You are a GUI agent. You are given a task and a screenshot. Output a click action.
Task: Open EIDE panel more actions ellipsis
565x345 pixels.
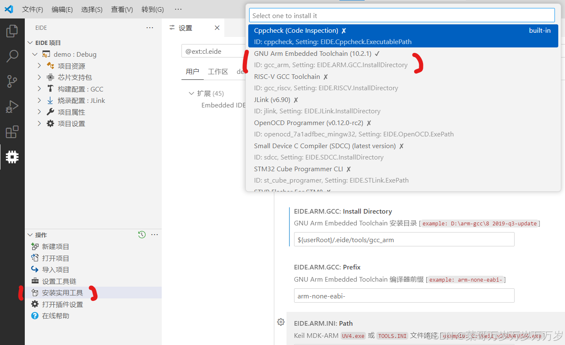pos(150,28)
